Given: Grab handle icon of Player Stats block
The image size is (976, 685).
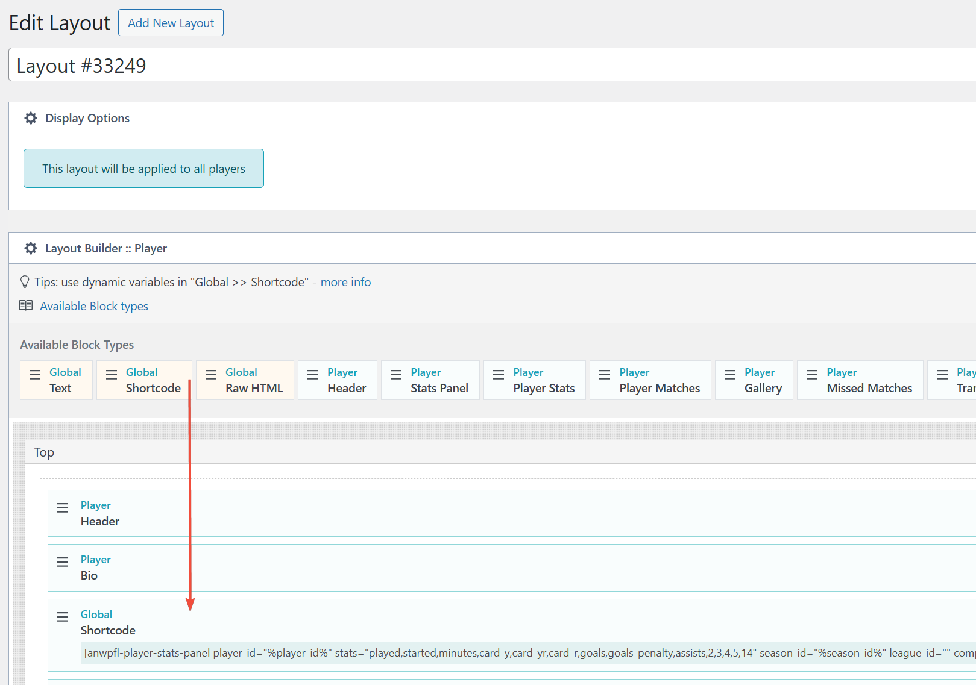Looking at the screenshot, I should click(x=499, y=375).
